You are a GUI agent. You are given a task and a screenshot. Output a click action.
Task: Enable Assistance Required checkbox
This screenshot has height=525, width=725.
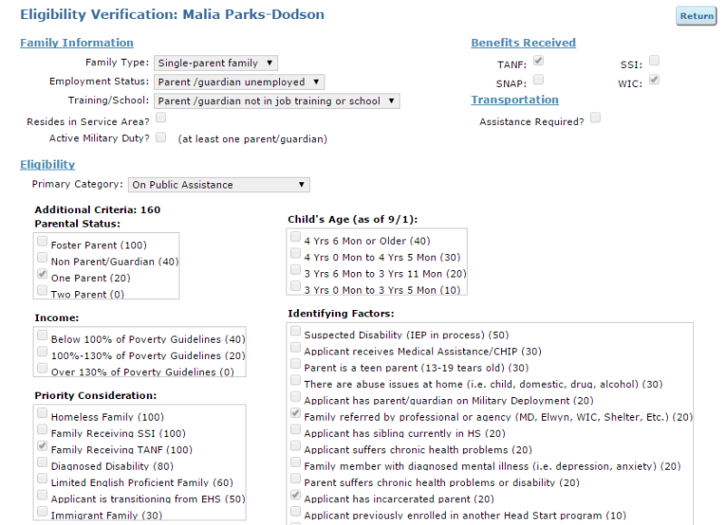click(594, 117)
